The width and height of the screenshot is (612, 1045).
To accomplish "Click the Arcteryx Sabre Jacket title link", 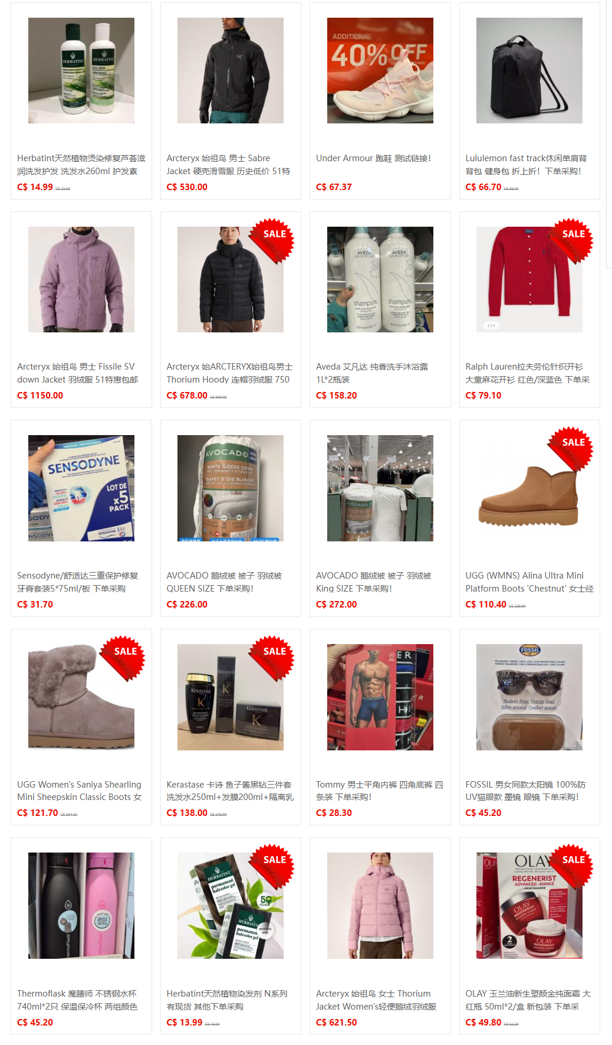I will tap(228, 165).
